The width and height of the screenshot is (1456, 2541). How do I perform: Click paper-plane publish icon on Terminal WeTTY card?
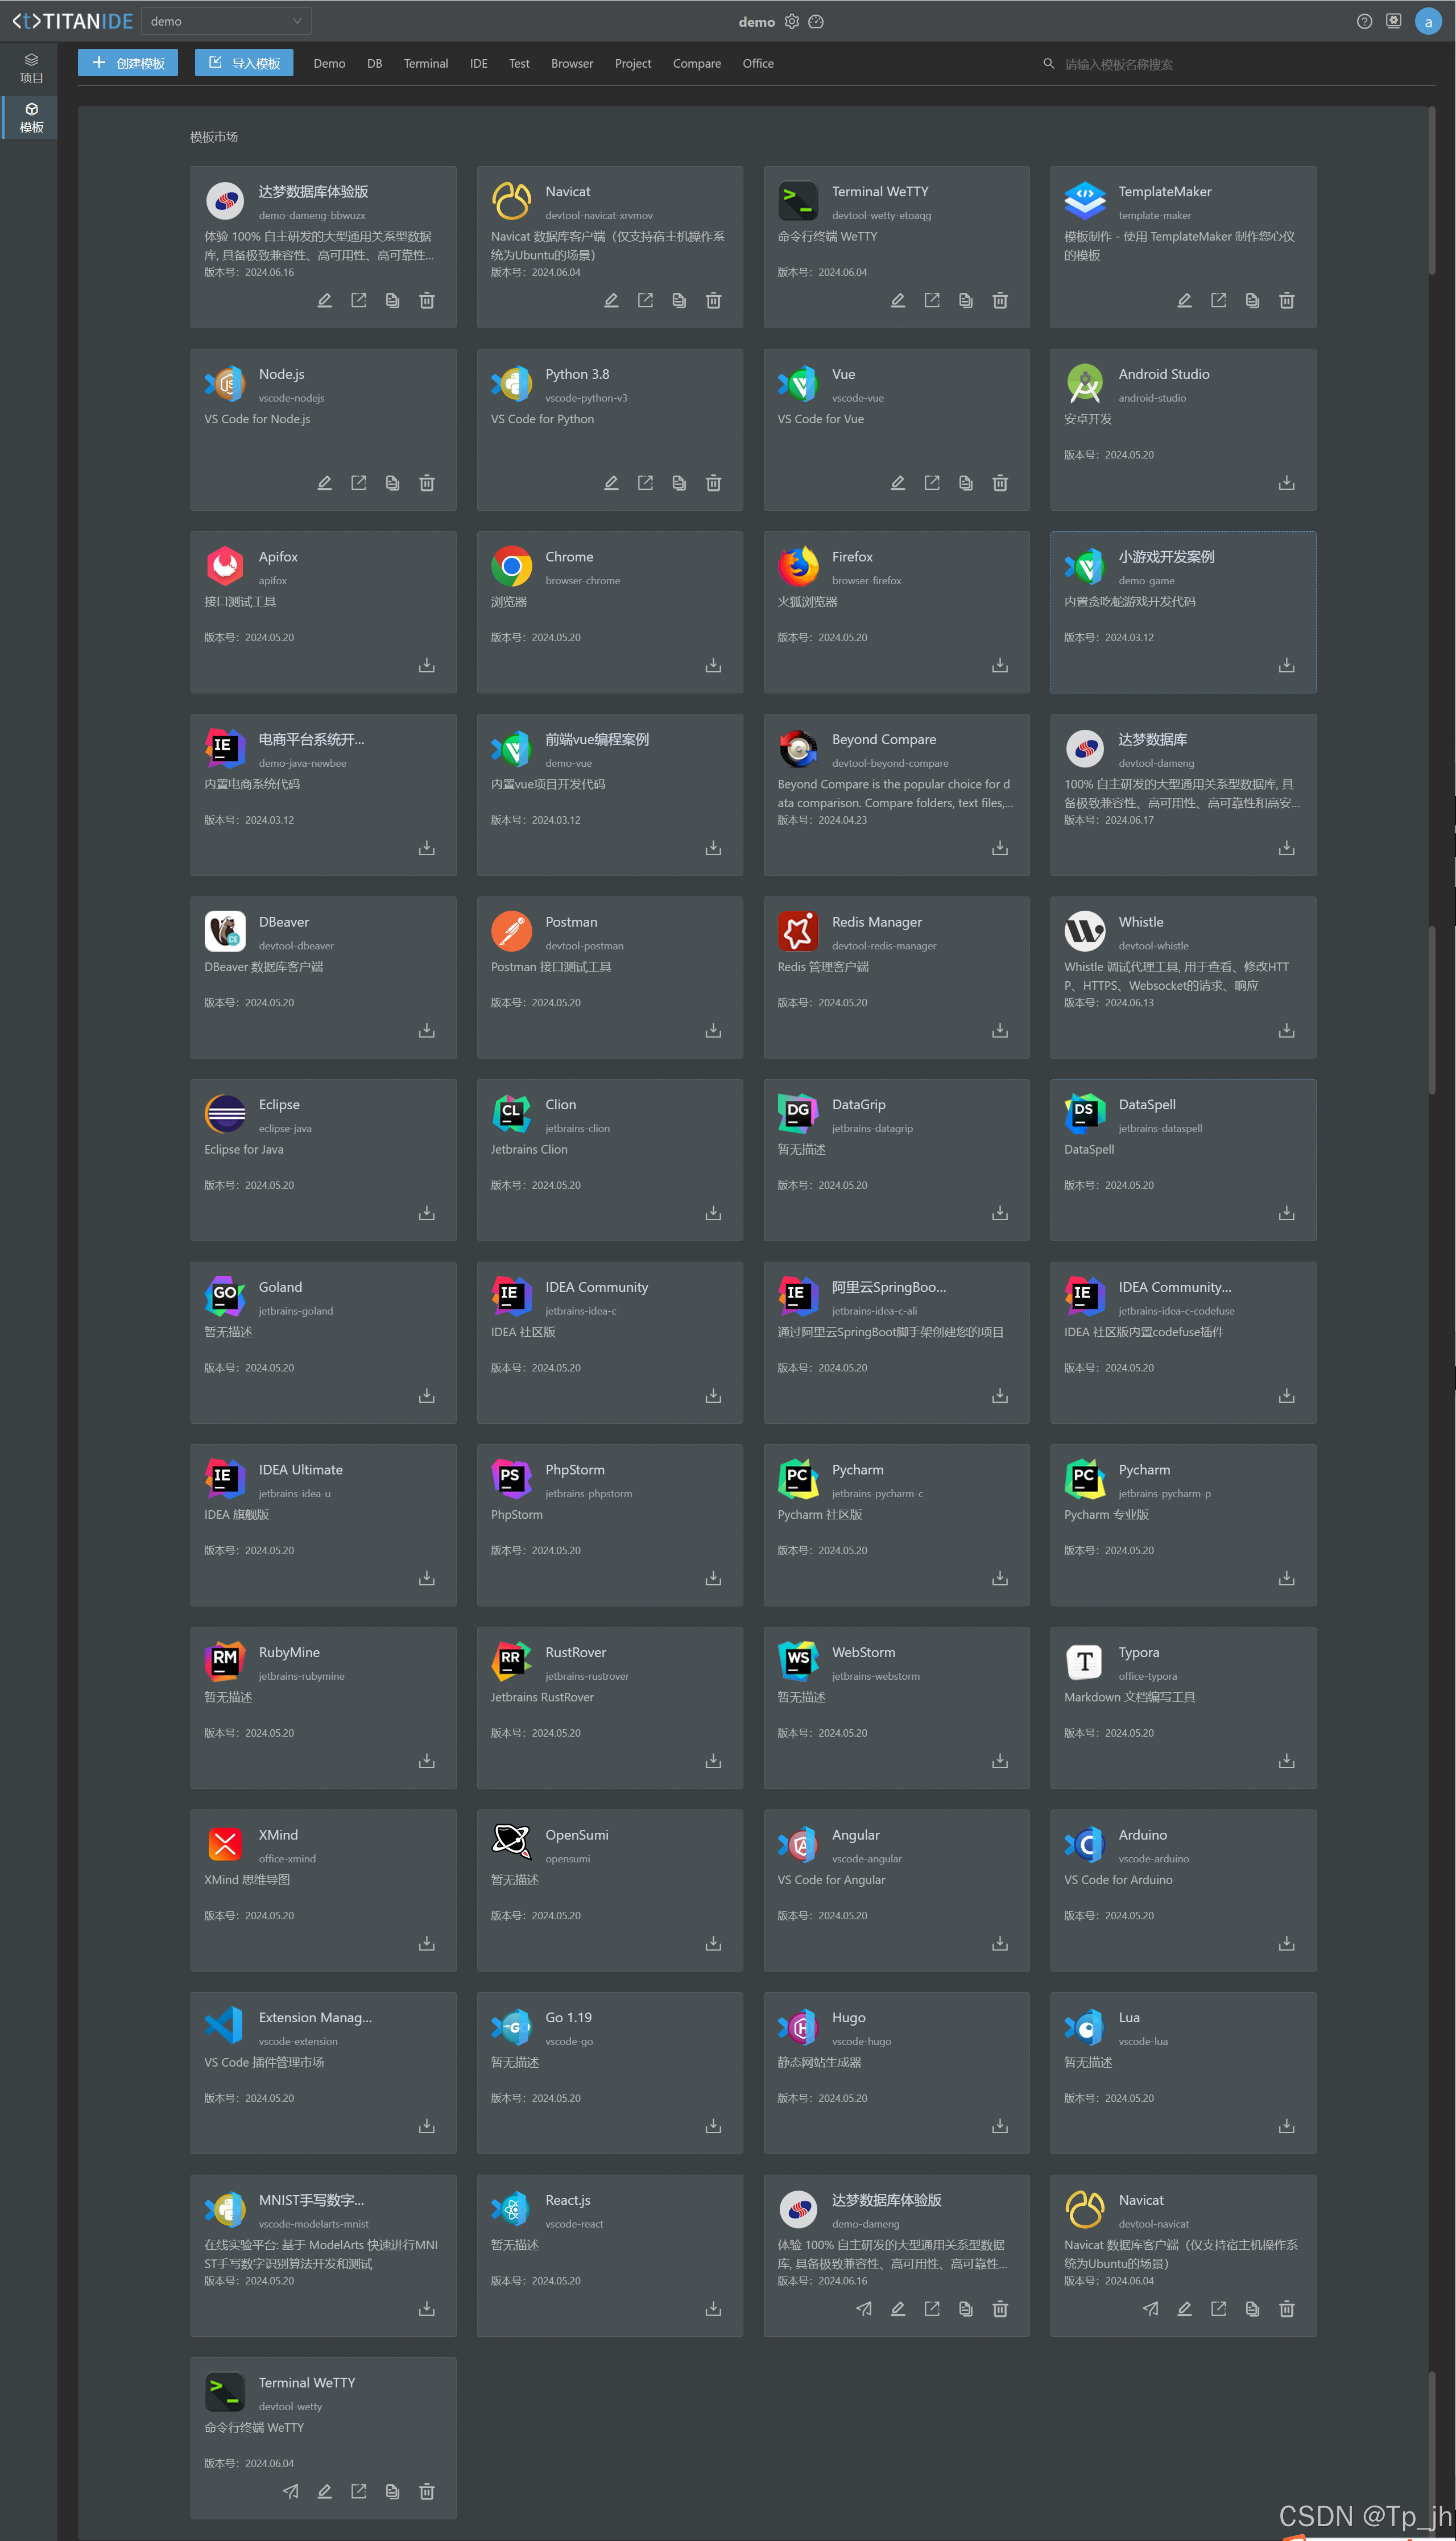tap(290, 2490)
